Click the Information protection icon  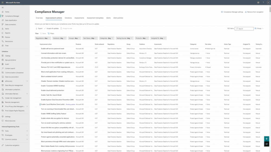click(3, 90)
